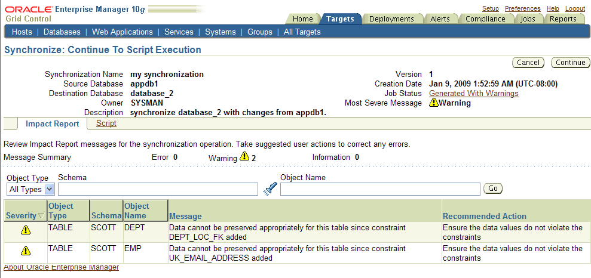
Task: Click the Go button
Action: 492,189
